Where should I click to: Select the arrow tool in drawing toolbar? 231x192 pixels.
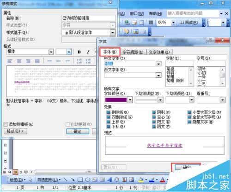[73, 180]
